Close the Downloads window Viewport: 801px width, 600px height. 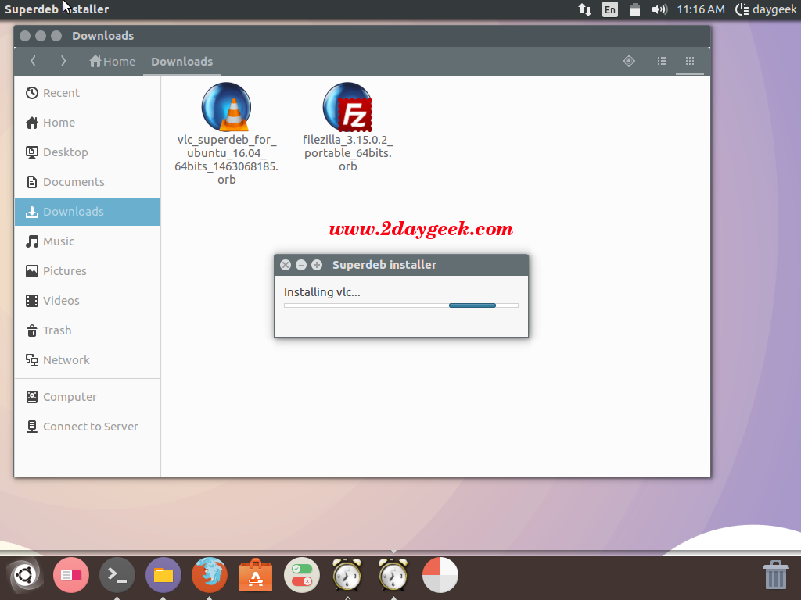pyautogui.click(x=25, y=36)
